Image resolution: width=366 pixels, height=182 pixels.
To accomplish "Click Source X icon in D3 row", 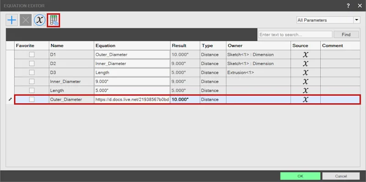I will tap(305, 73).
